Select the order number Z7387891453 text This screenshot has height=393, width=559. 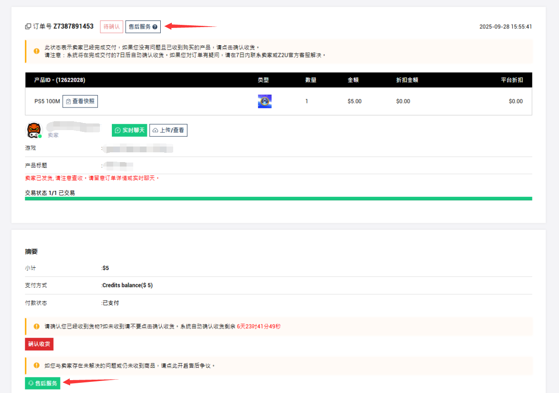pos(73,27)
